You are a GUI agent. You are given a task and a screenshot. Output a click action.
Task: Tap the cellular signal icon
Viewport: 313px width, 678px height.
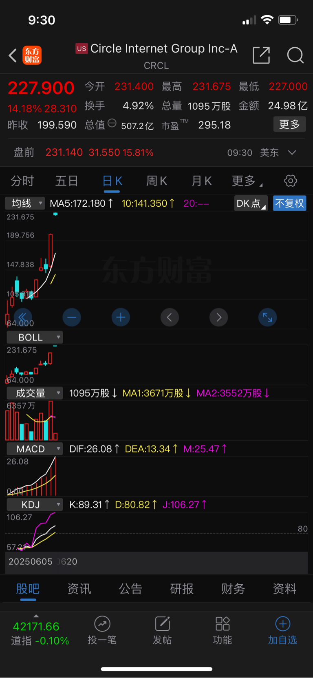[249, 20]
